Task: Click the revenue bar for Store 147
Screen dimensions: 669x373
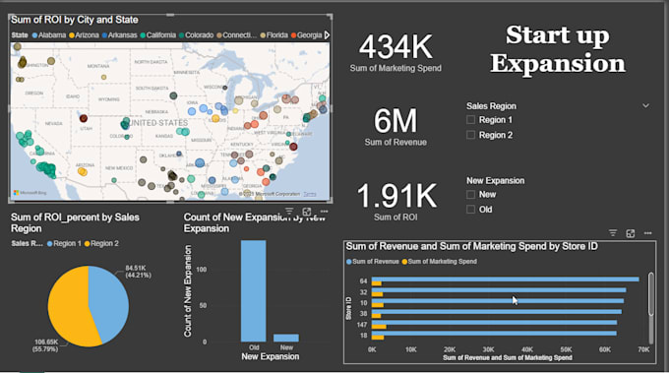Action: pyautogui.click(x=494, y=322)
